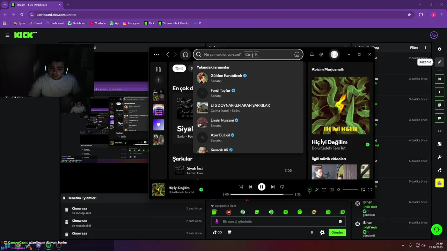Open activity feed three-dot options
The image size is (447, 251).
point(425,47)
